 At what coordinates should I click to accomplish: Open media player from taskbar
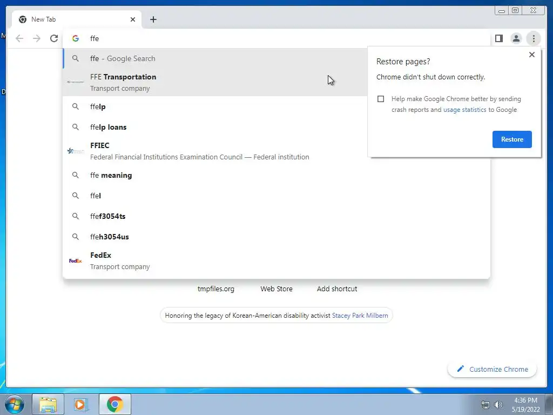point(80,404)
